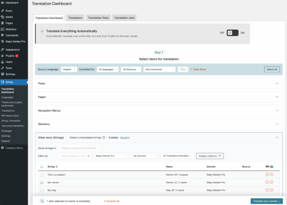Screen dimensions: 287x205
Task: Click the Comments bubble icon
Action: [x=3, y=35]
